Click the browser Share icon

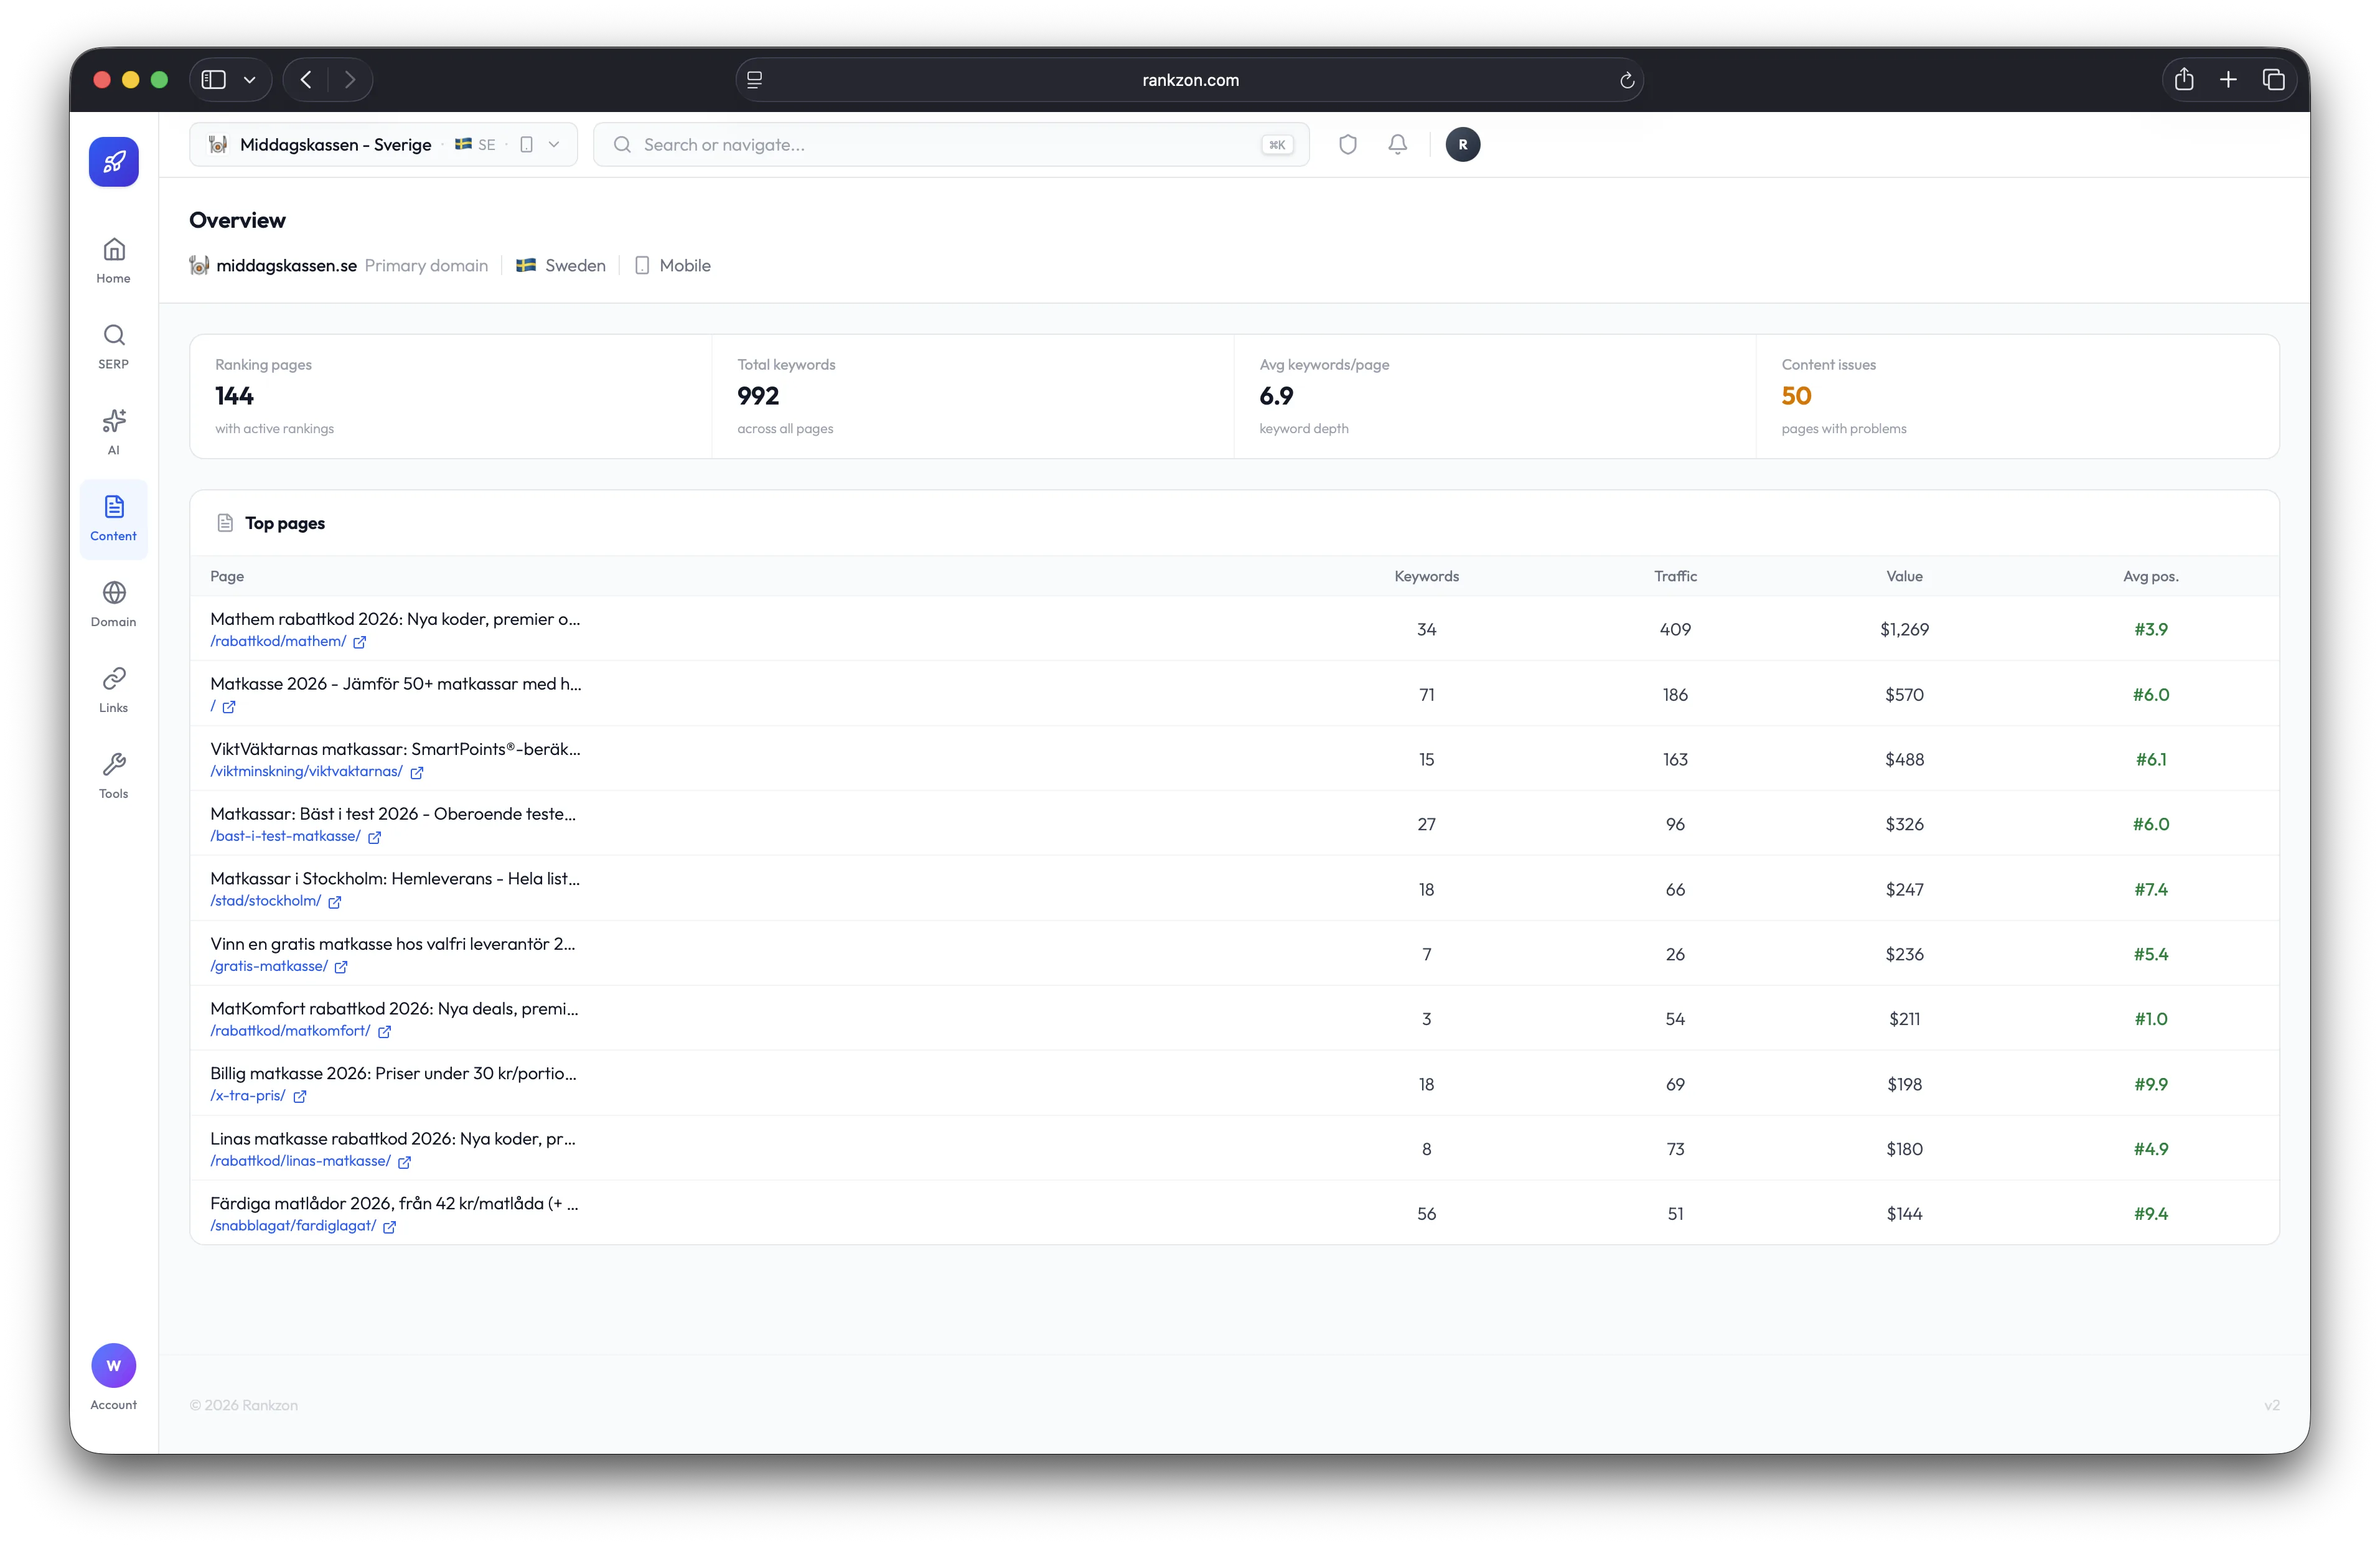tap(2184, 80)
